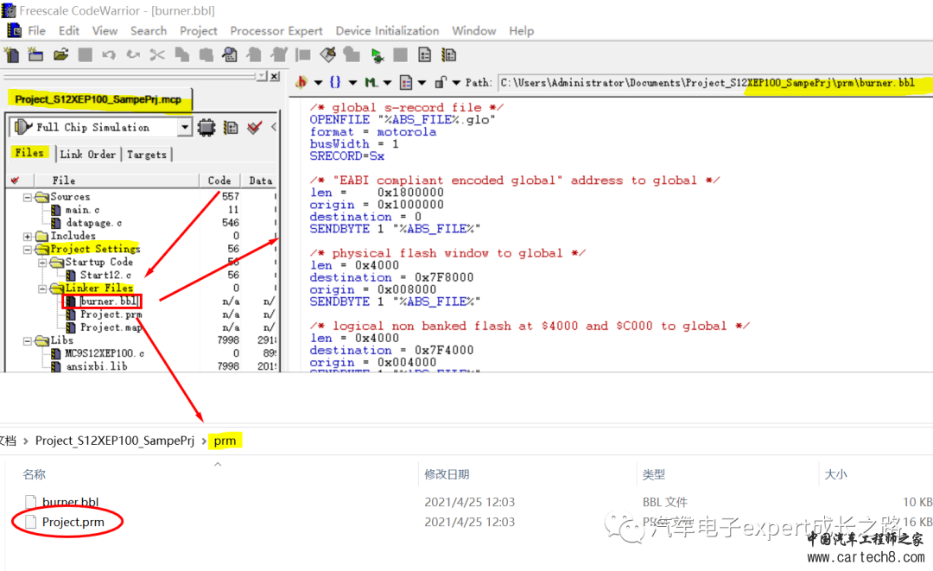The width and height of the screenshot is (933, 571).
Task: Select main.c in the Sources tree
Action: pos(82,210)
